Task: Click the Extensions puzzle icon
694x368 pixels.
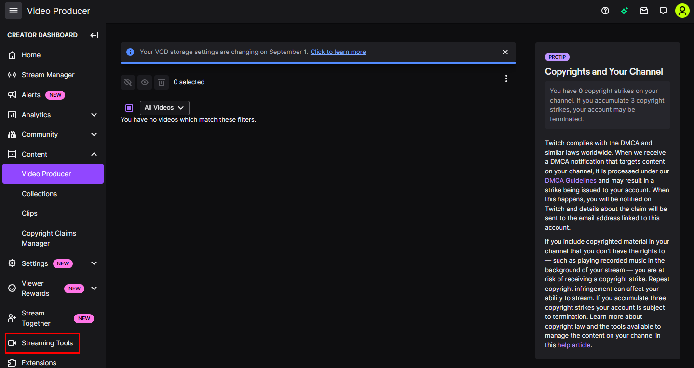Action: [12, 363]
